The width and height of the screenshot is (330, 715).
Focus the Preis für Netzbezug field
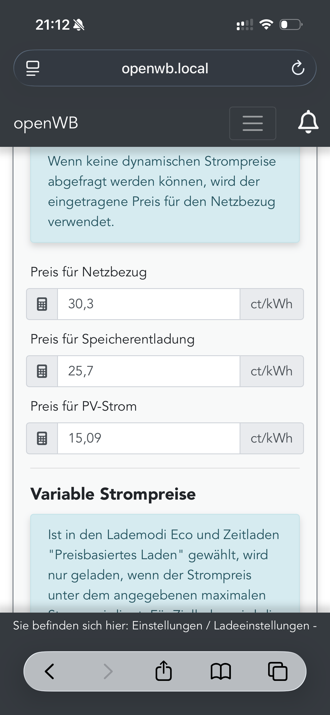[x=148, y=304]
